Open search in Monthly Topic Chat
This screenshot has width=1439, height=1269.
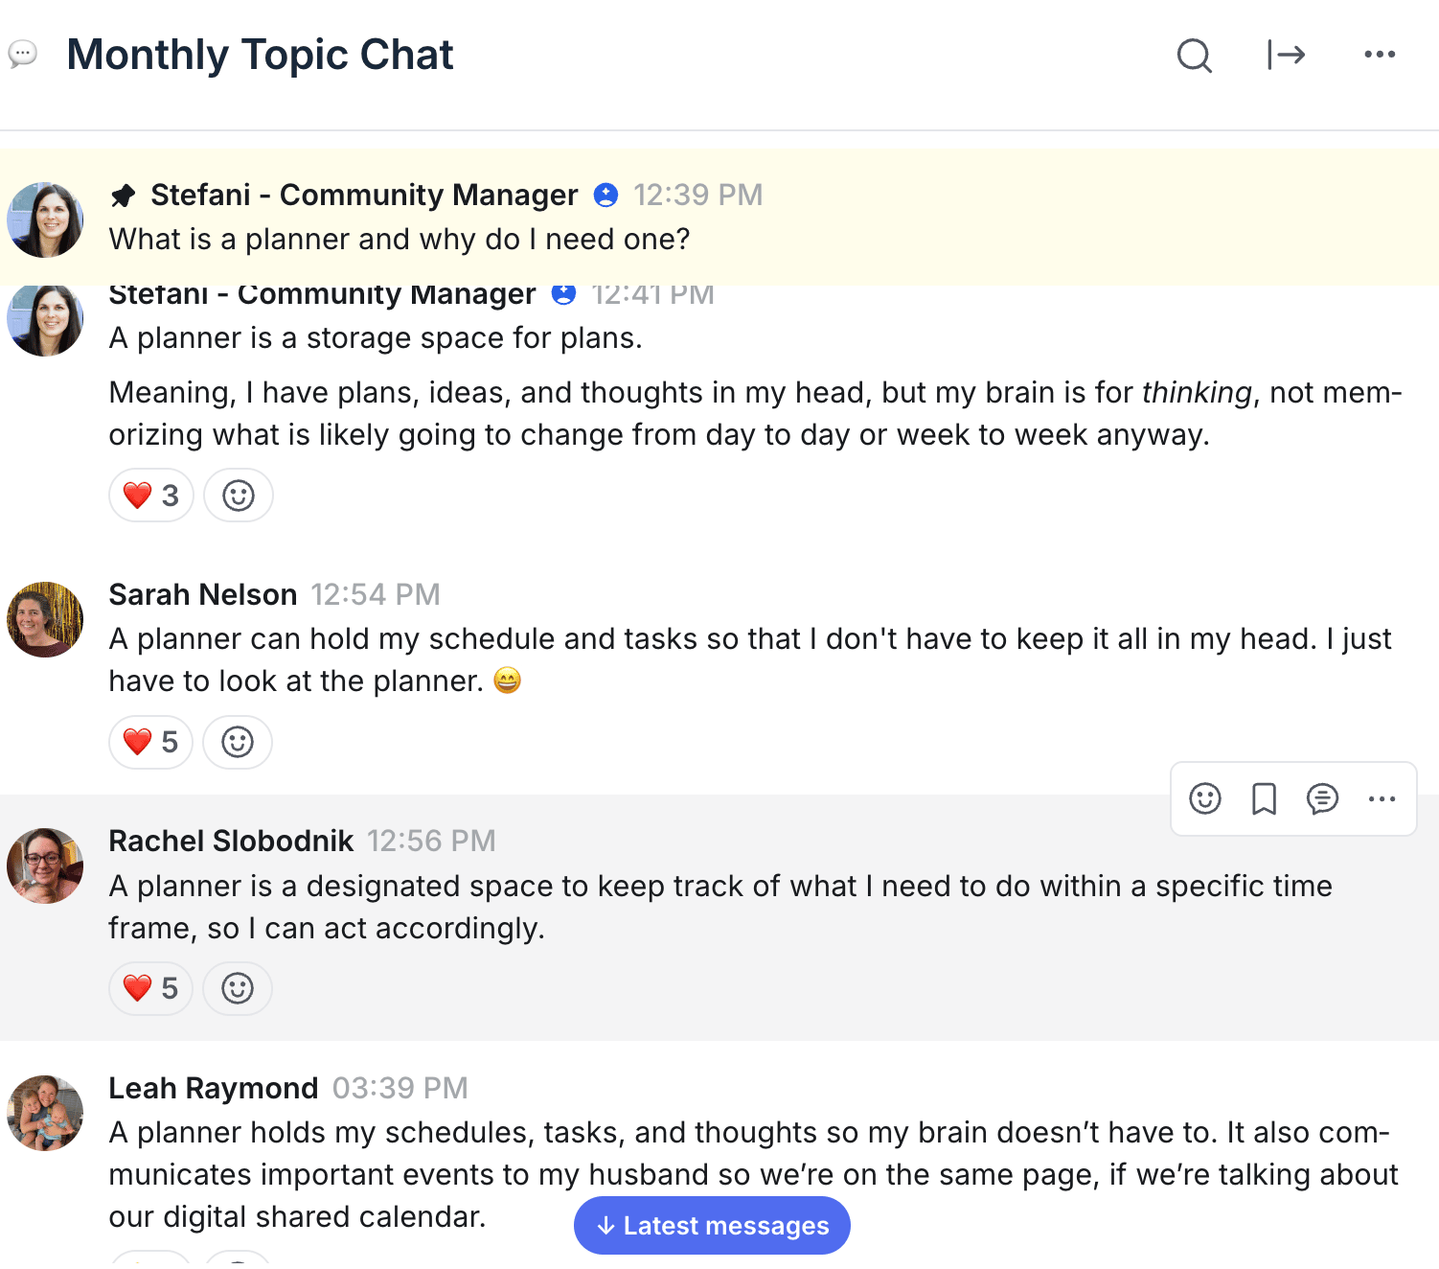coord(1194,56)
